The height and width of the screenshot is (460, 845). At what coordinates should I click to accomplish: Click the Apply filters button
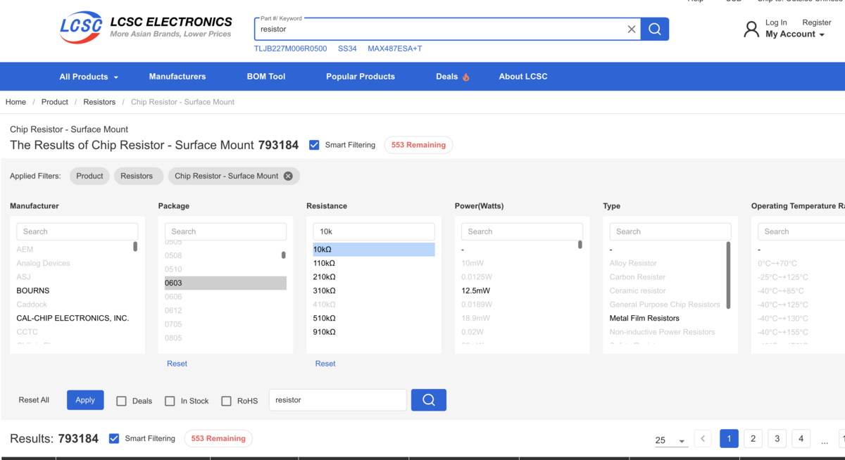pyautogui.click(x=85, y=400)
